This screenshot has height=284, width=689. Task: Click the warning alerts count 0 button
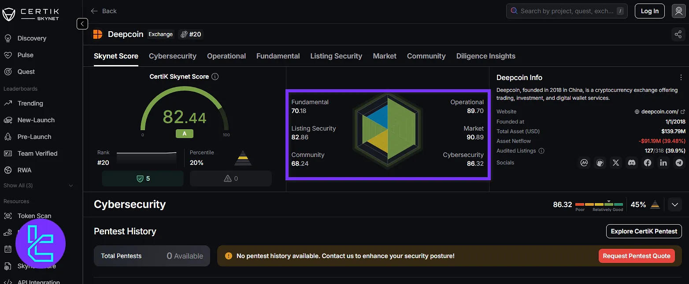(x=231, y=178)
